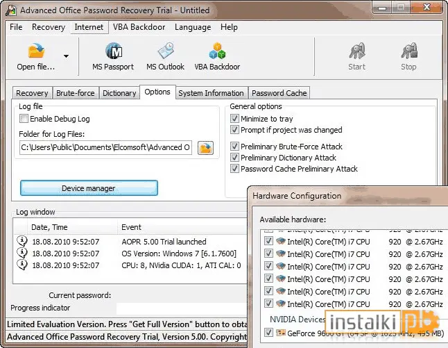Switch to the Recovery tab
Image resolution: width=448 pixels, height=348 pixels.
(32, 93)
